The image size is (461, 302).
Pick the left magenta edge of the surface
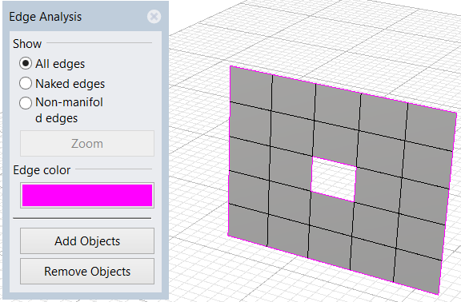tap(230, 150)
